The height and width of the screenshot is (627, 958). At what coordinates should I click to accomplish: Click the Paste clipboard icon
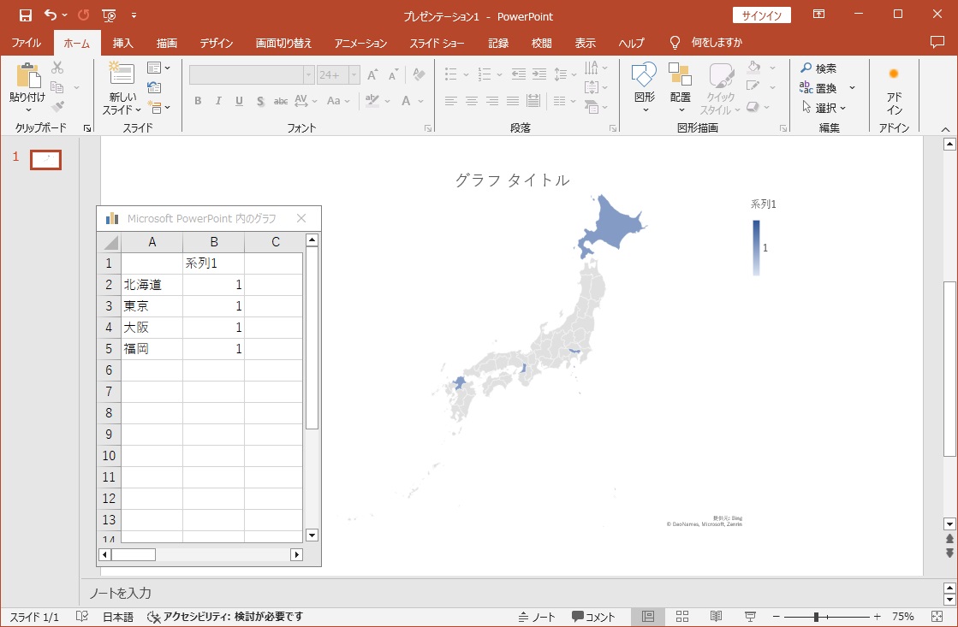[27, 75]
